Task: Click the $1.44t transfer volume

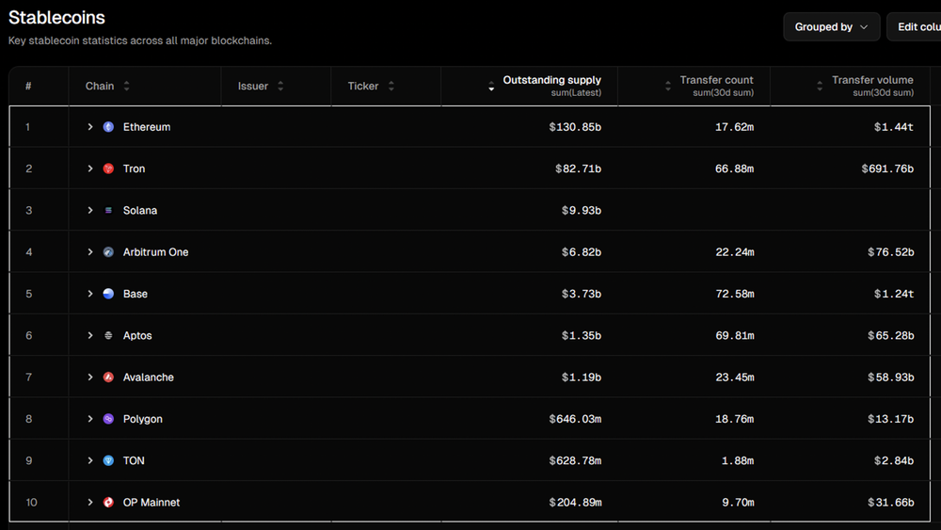Action: [x=894, y=127]
